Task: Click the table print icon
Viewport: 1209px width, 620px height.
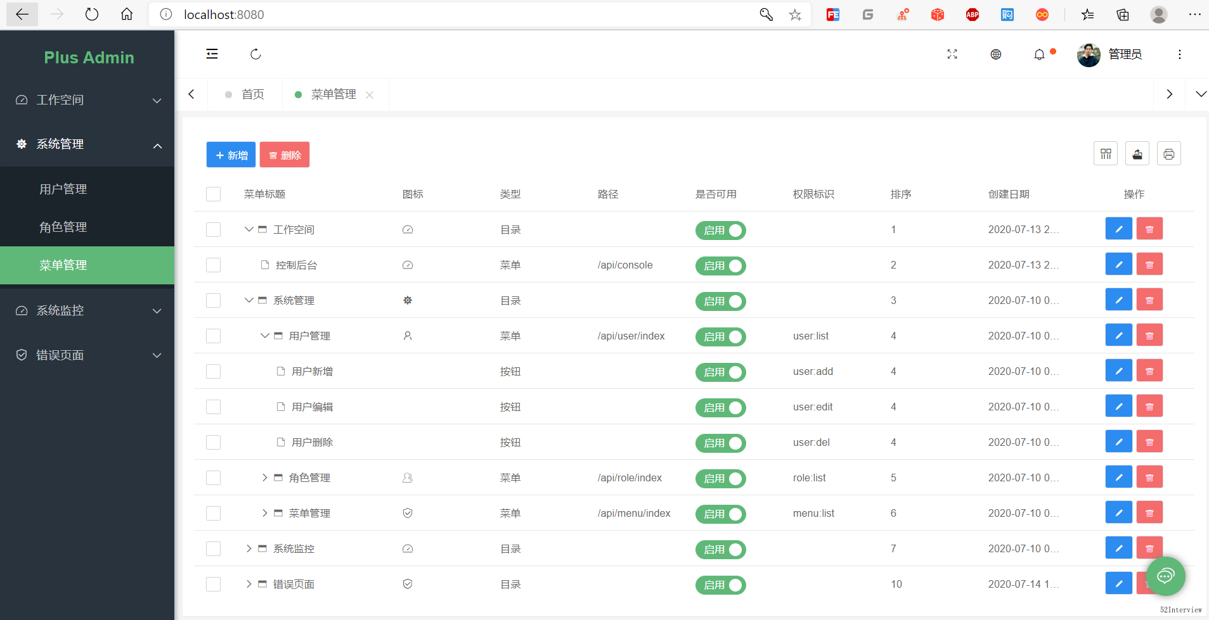Action: (x=1168, y=154)
